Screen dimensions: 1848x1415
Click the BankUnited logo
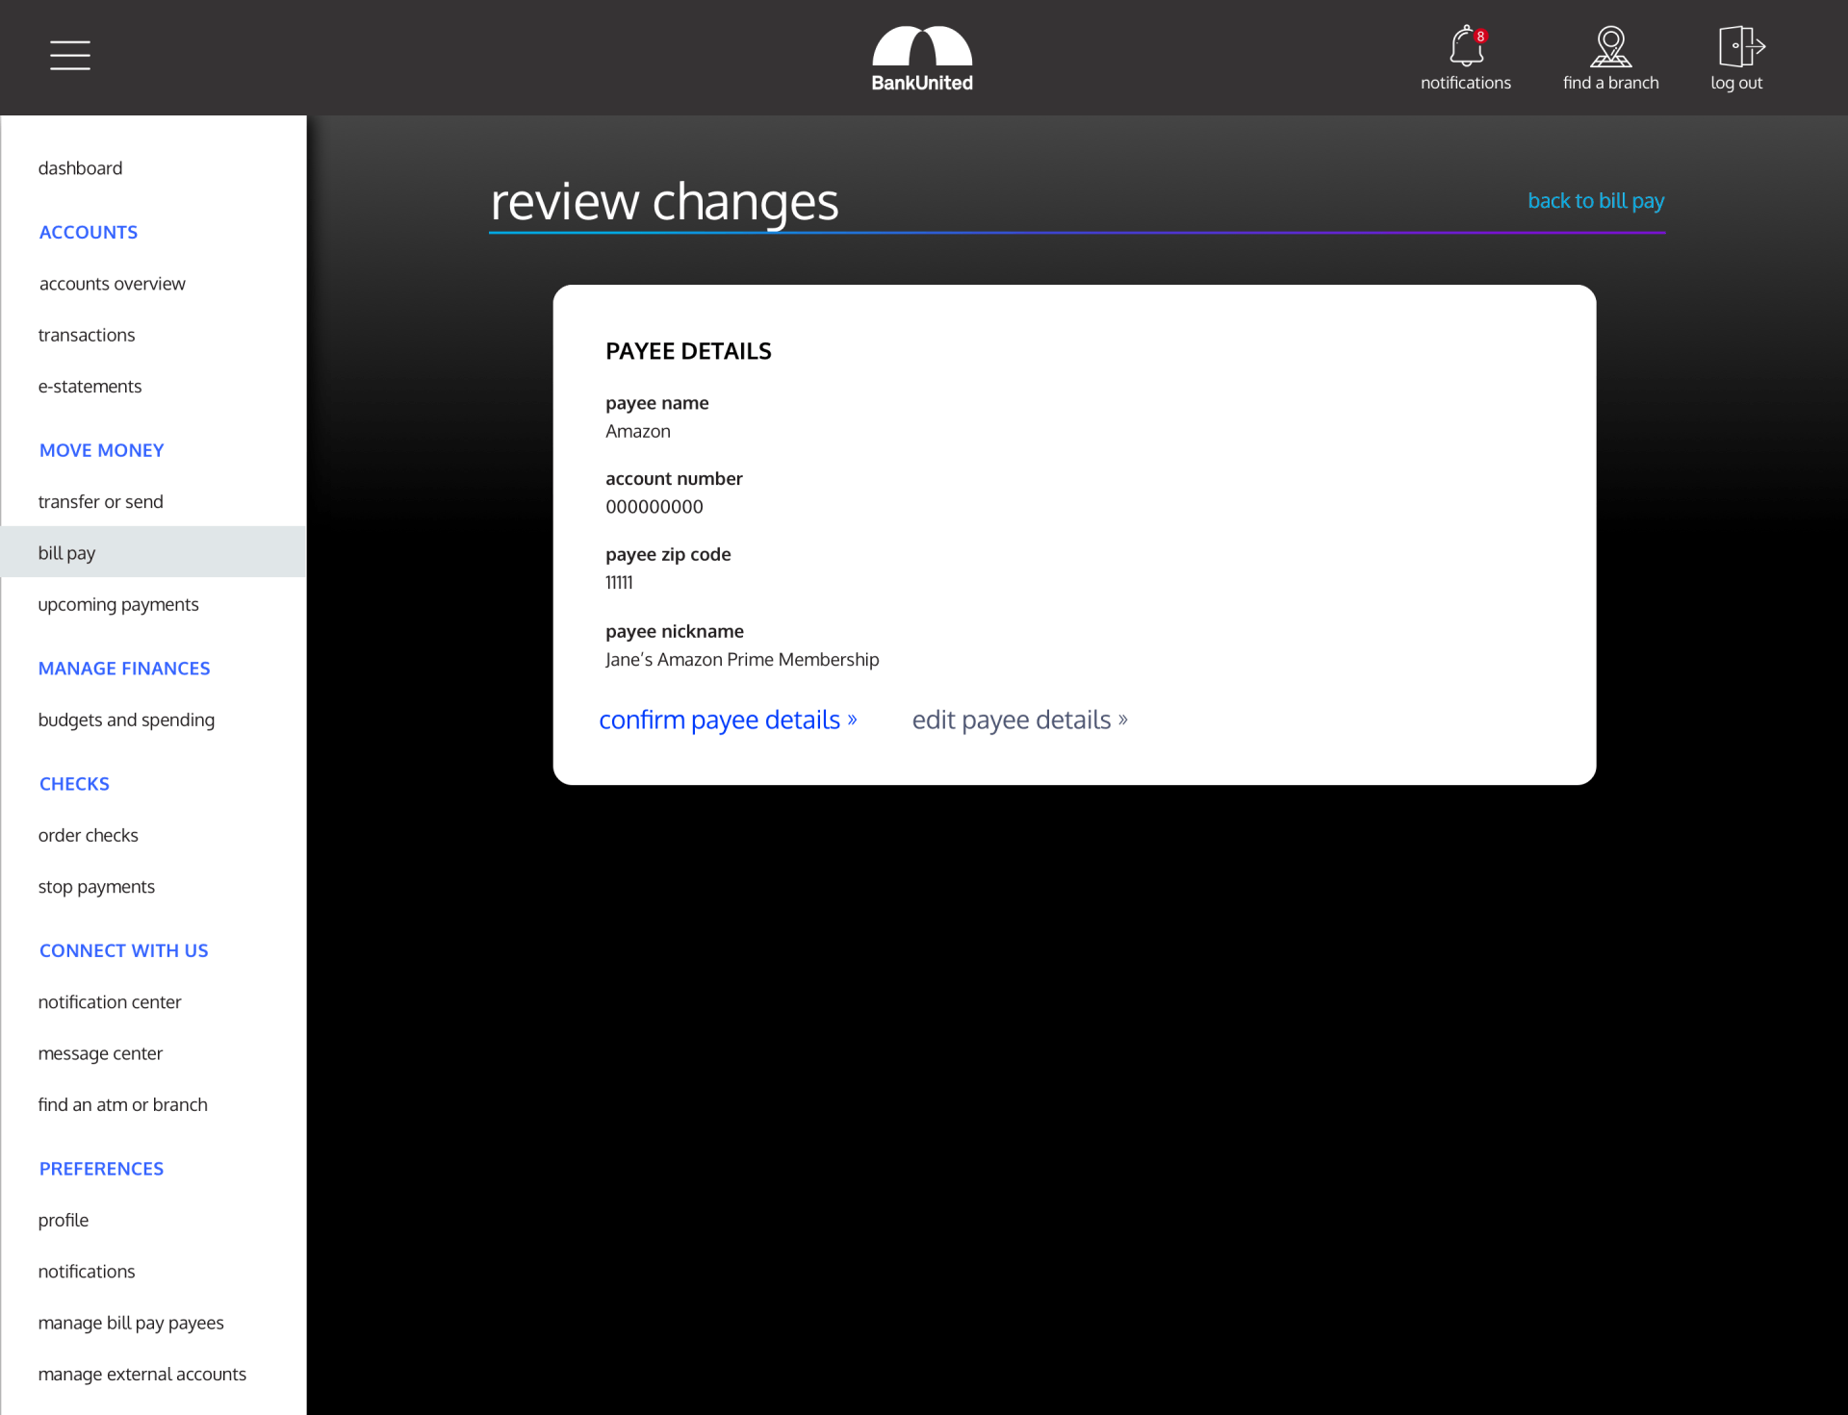tap(922, 59)
